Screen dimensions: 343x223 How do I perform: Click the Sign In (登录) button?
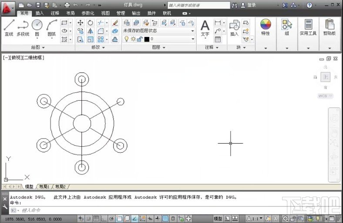point(248,5)
